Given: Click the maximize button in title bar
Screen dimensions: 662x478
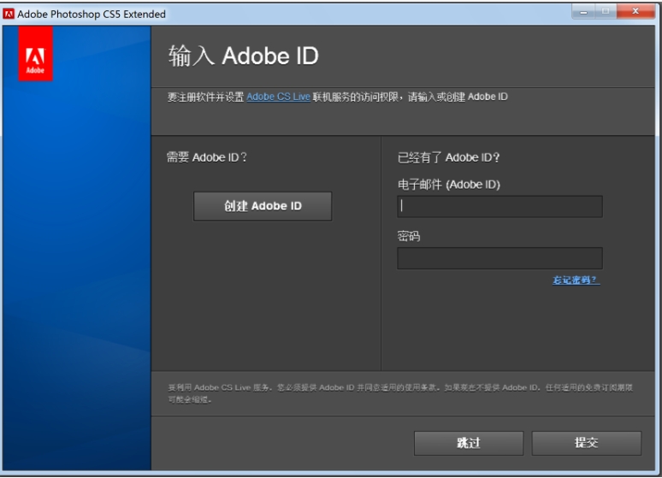Looking at the screenshot, I should pos(607,12).
